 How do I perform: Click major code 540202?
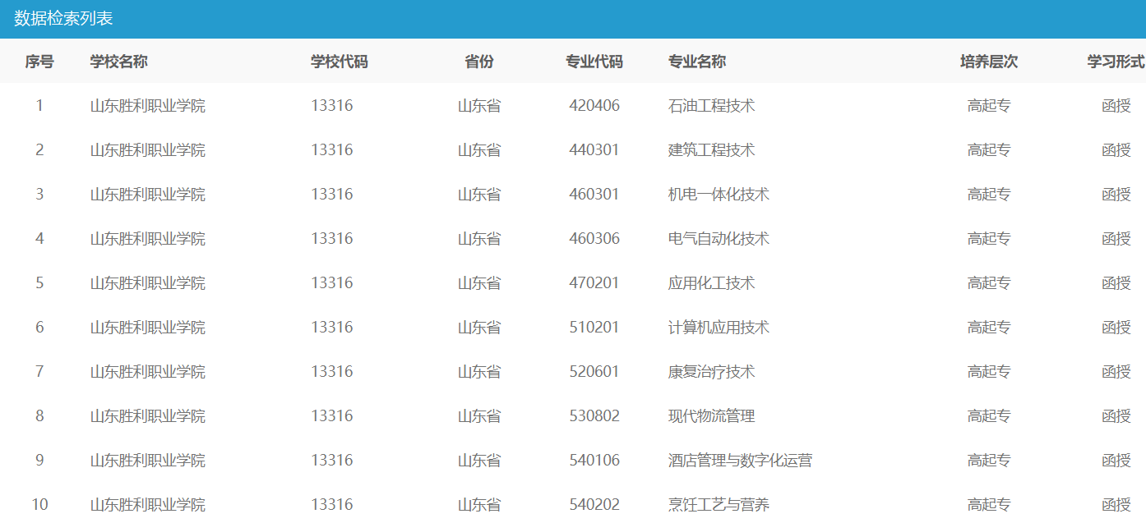point(594,505)
